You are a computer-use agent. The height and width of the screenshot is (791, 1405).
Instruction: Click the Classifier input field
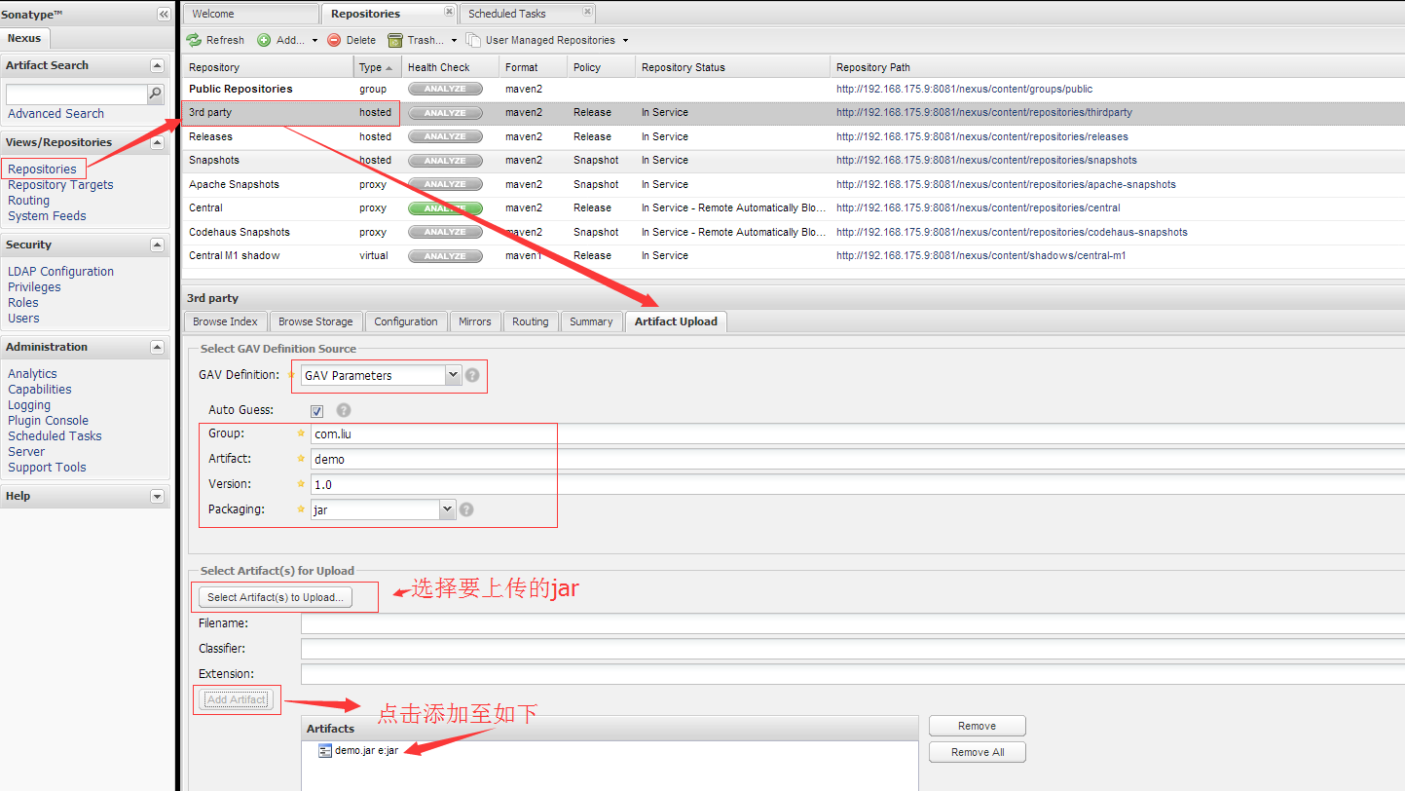coord(853,649)
